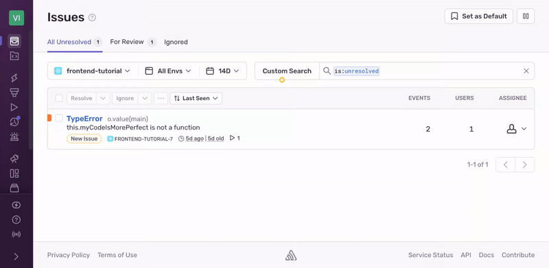Open the Terms of Use link
Screen dimensions: 549x268
pos(117,255)
